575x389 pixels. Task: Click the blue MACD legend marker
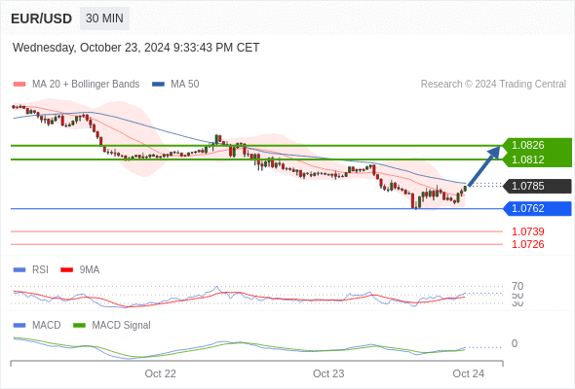pos(19,326)
